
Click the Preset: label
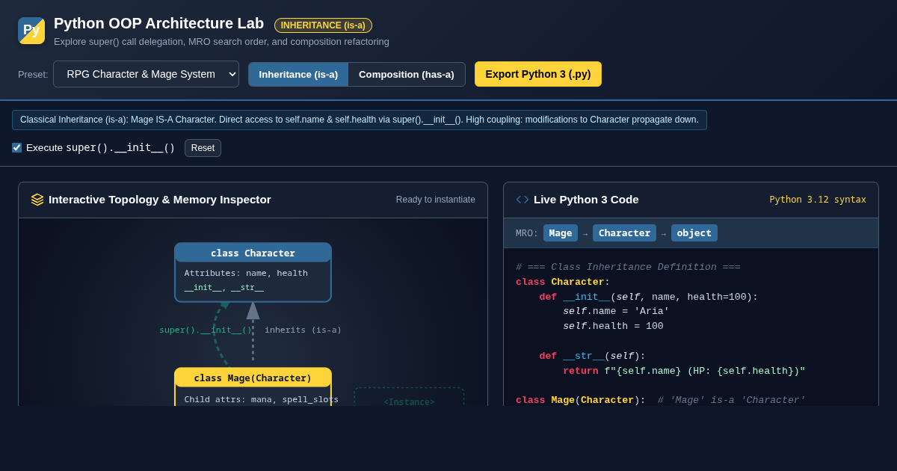point(33,74)
